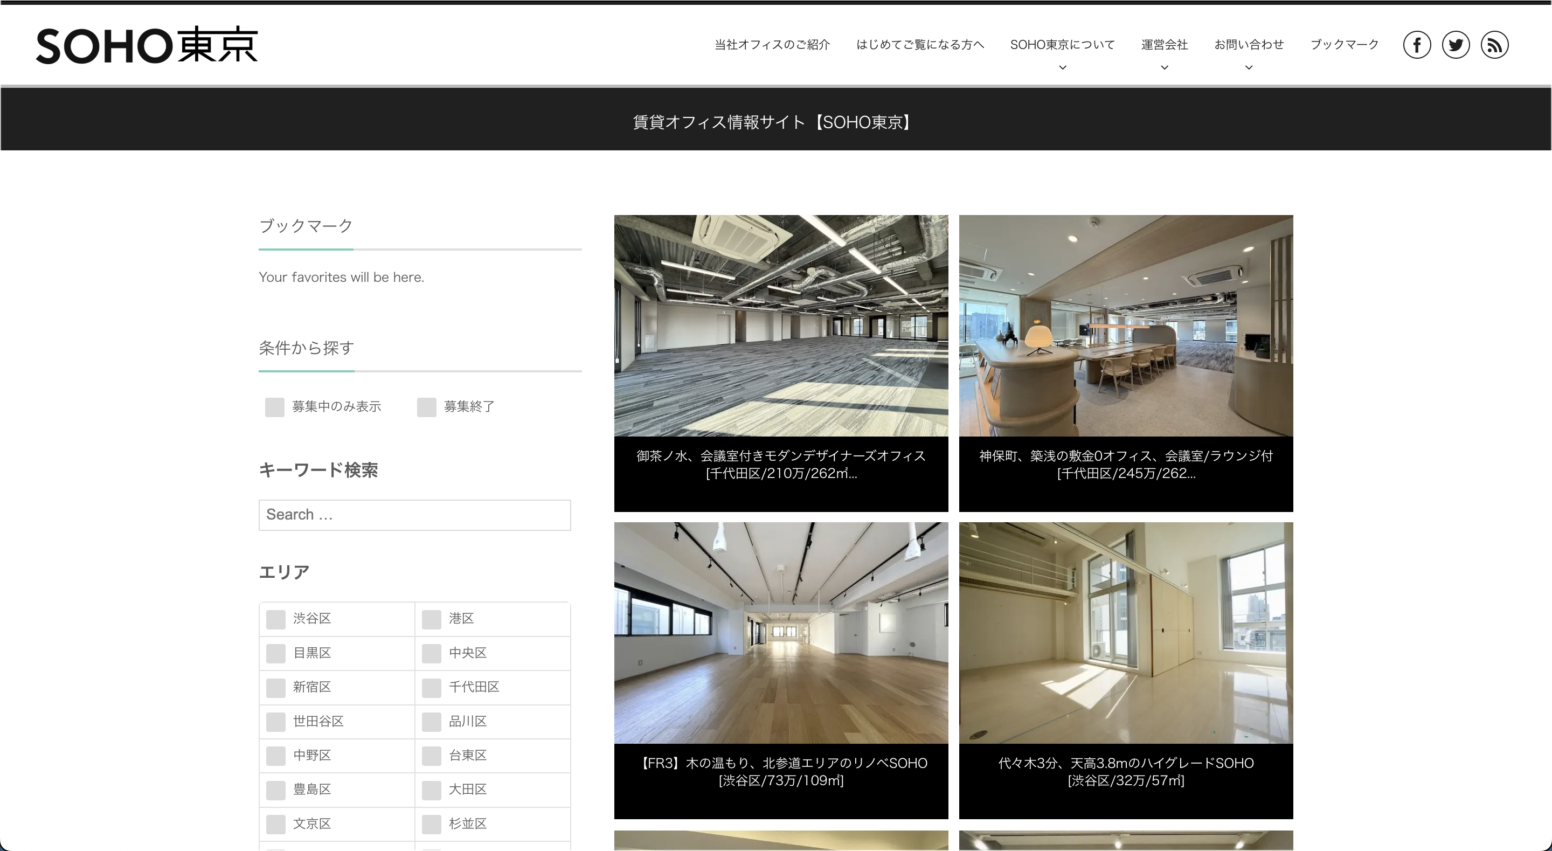Image resolution: width=1552 pixels, height=851 pixels.
Task: Expand the SOHO東京について chevron
Action: (1062, 67)
